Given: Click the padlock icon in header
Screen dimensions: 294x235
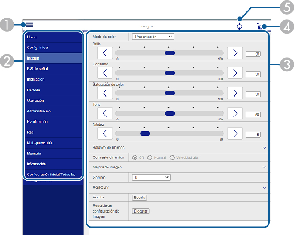Looking at the screenshot, I should tap(259, 26).
